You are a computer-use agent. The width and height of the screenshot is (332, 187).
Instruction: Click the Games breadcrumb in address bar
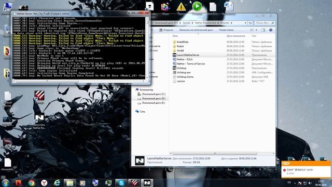click(186, 23)
